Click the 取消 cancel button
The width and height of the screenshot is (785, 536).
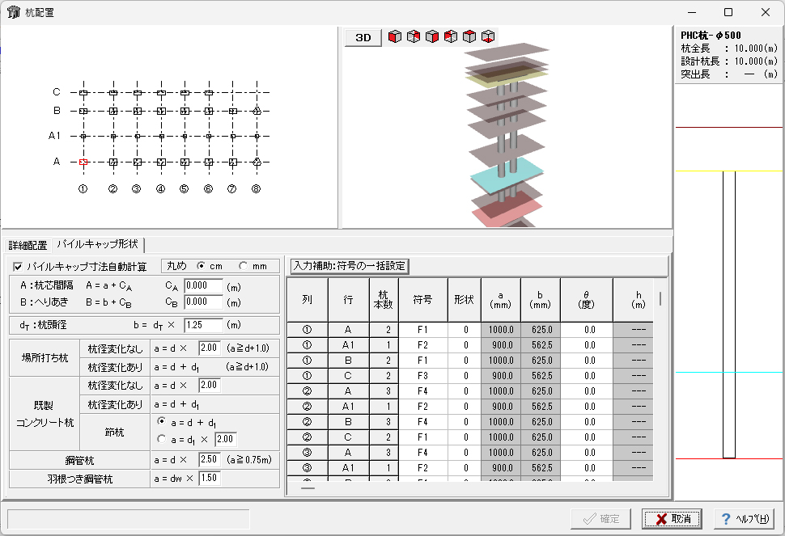[672, 519]
